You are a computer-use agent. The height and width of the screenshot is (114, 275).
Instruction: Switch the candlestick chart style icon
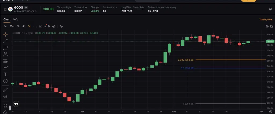[49, 26]
